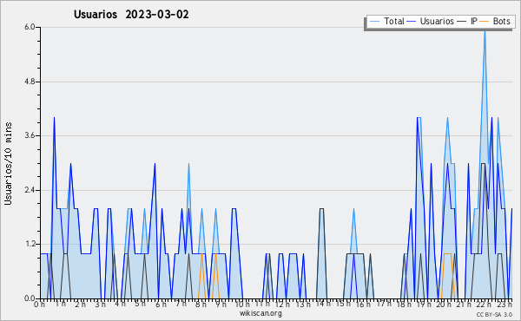Click the IP peak of 2 at 14 h
The height and width of the screenshot is (321, 521).
point(321,209)
